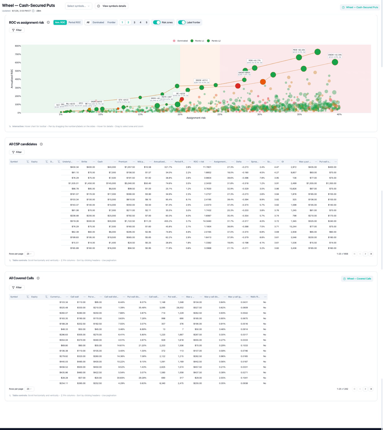The width and height of the screenshot is (383, 430).
Task: Open Max y put column header menu
Action: (x=316, y=162)
